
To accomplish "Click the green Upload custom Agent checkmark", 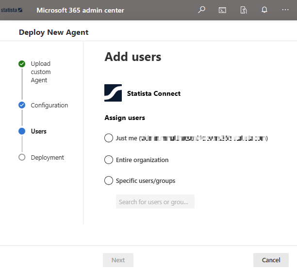I will pos(22,64).
